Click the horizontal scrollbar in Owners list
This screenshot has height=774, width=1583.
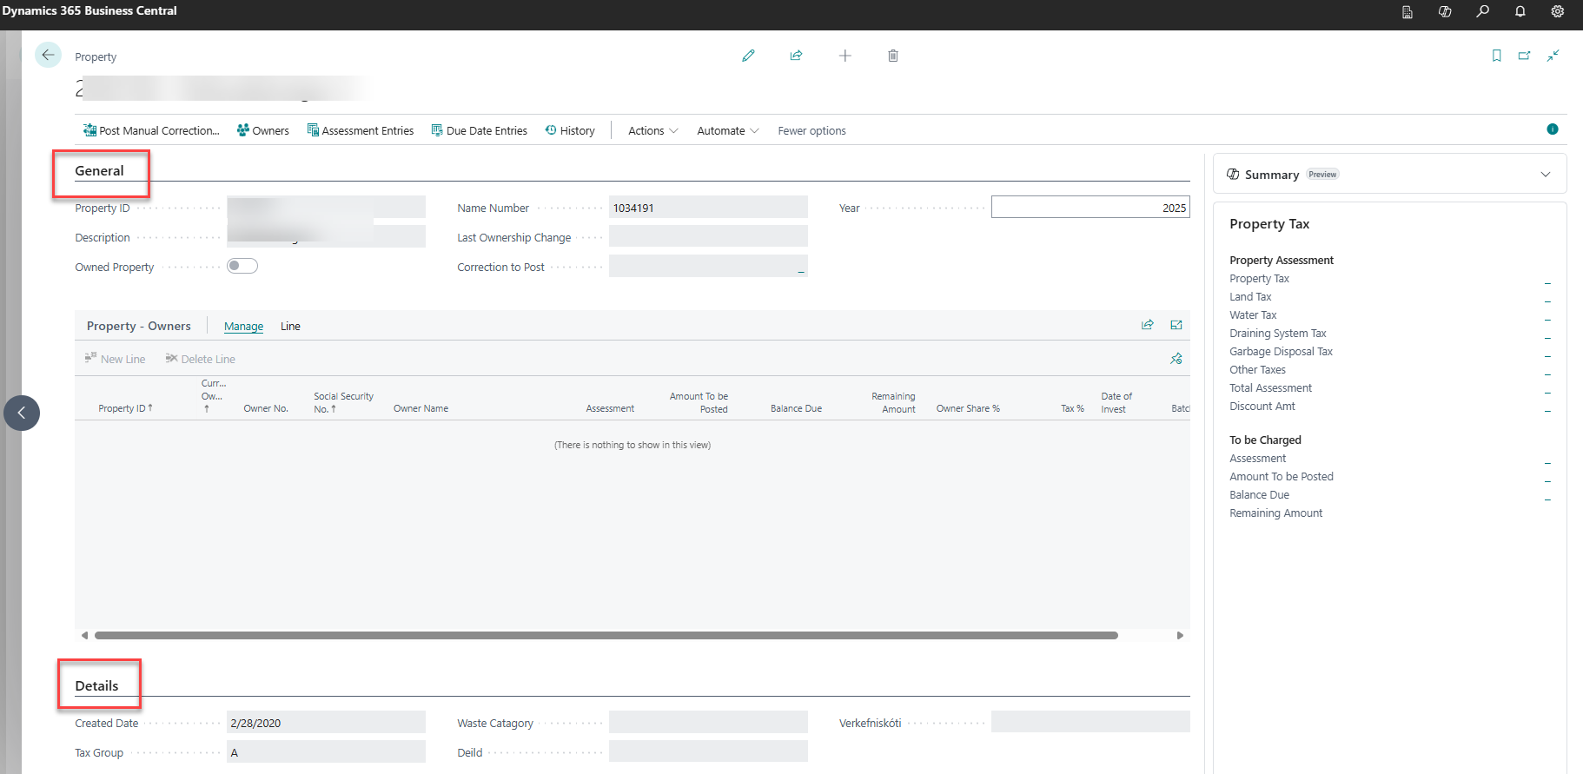(606, 635)
